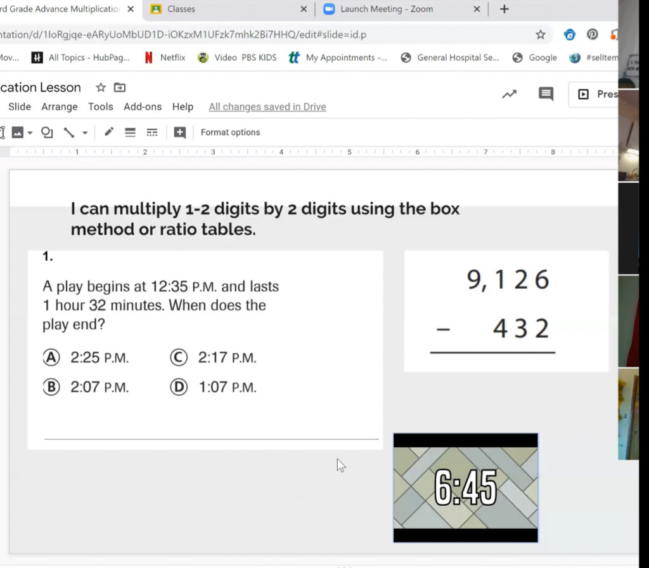Viewport: 649px width, 568px height.
Task: Click the Netflix bookmark icon
Action: [147, 57]
